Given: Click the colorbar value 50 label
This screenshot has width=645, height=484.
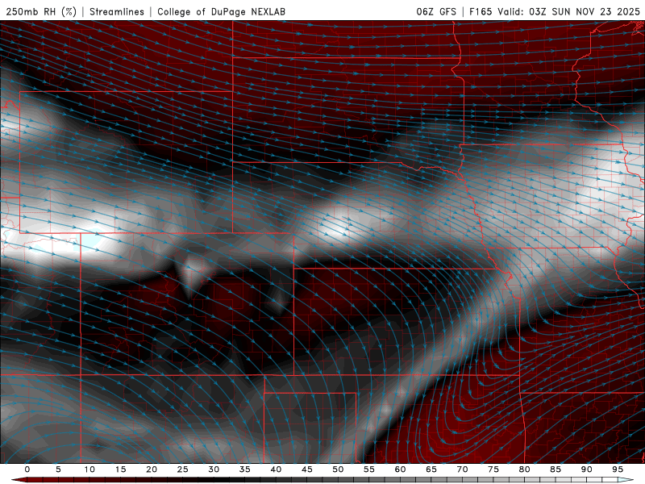Looking at the screenshot, I should [338, 469].
